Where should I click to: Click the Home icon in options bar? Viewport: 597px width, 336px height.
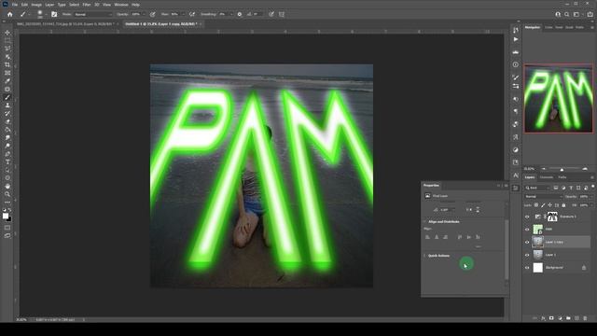pos(10,14)
